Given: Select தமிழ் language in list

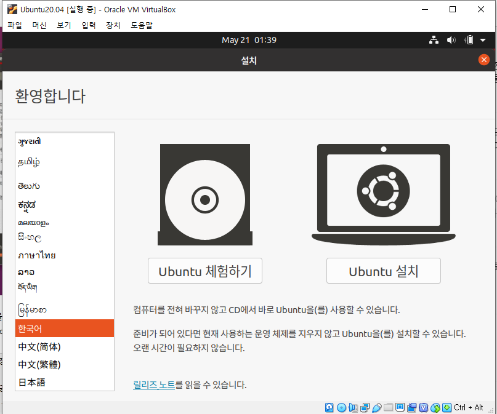Looking at the screenshot, I should (x=65, y=162).
